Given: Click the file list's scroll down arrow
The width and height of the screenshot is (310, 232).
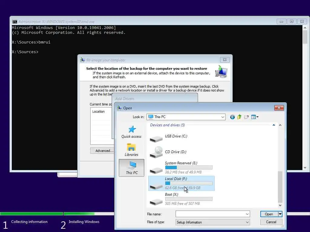Looking at the screenshot, I should pos(280,205).
